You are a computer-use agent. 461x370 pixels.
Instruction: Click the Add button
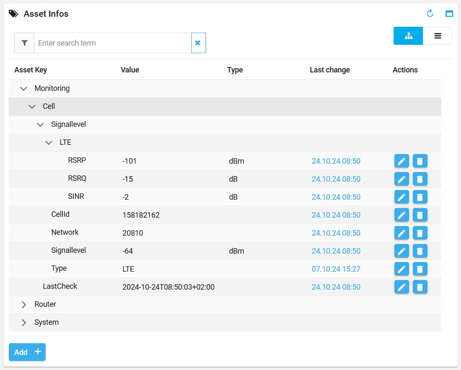[x=27, y=352]
